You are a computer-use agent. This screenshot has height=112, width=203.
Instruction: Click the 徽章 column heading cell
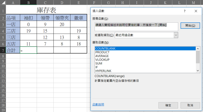pyautogui.click(x=79, y=18)
